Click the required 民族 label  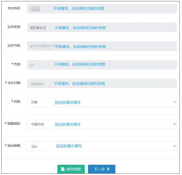[17, 102]
